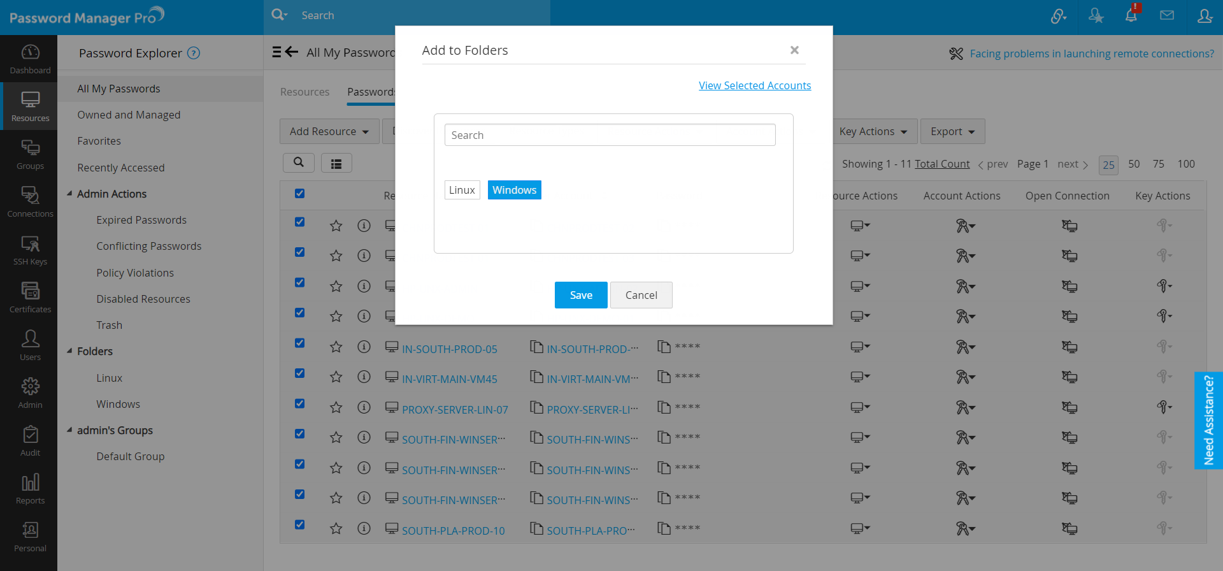Go to Certificates in the sidebar
Screen dimensions: 1223x571
click(x=30, y=298)
